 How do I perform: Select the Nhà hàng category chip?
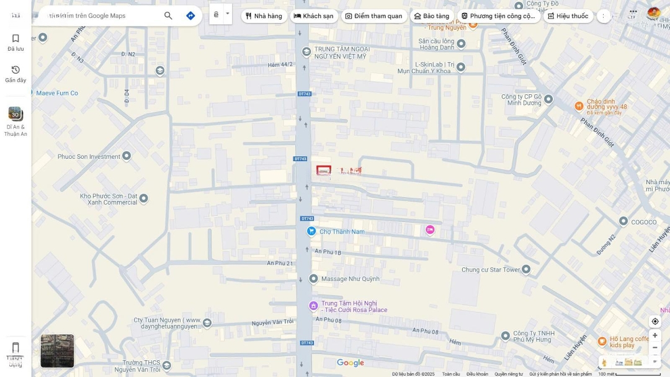264,16
